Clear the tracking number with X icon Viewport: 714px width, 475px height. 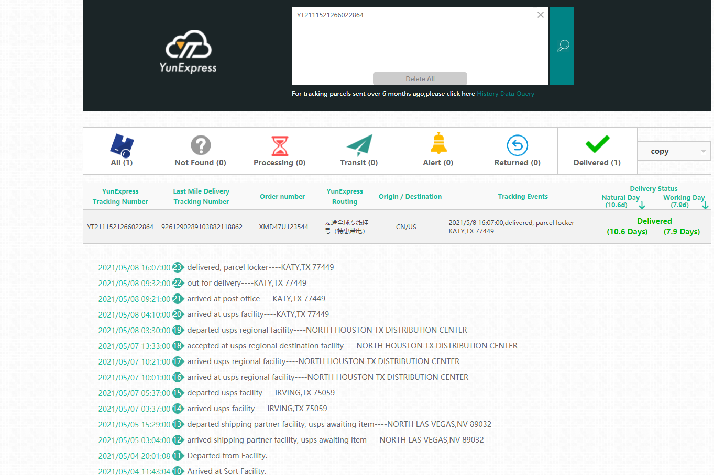tap(540, 15)
